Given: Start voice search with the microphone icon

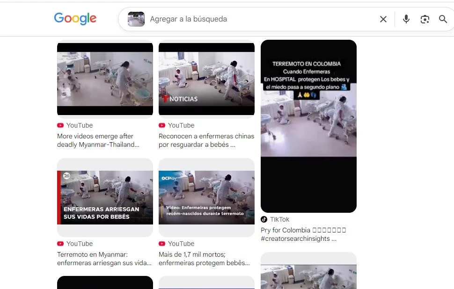Looking at the screenshot, I should [406, 19].
